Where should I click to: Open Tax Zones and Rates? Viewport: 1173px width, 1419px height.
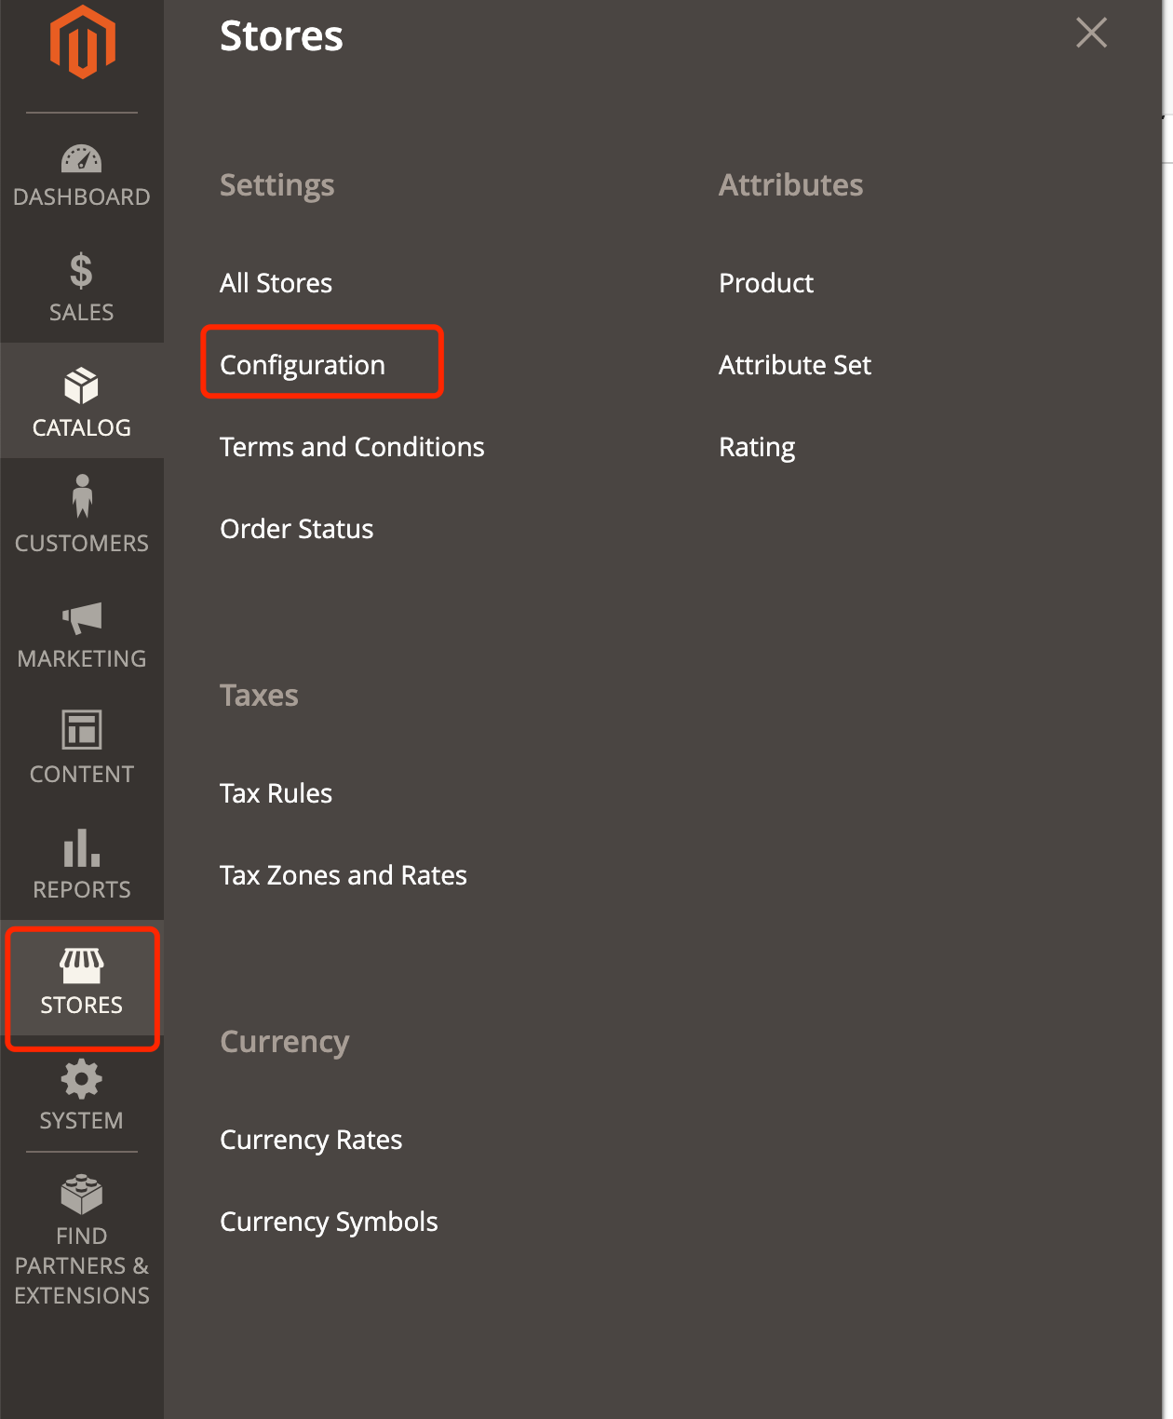pyautogui.click(x=343, y=875)
